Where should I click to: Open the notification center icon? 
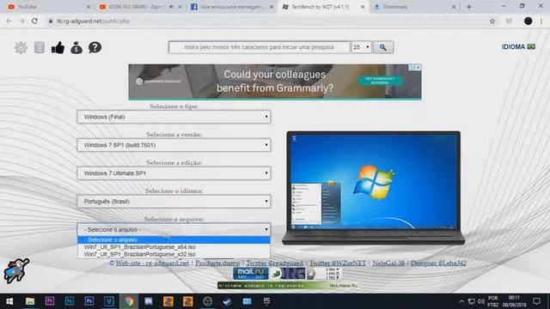coord(536,301)
